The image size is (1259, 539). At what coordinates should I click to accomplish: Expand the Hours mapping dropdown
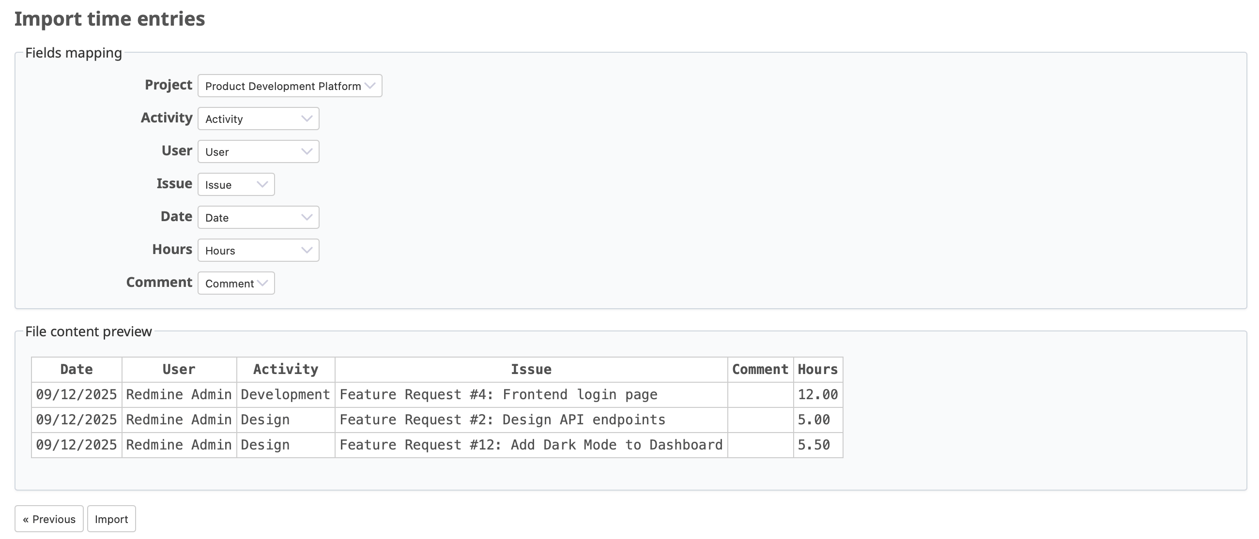(x=258, y=250)
